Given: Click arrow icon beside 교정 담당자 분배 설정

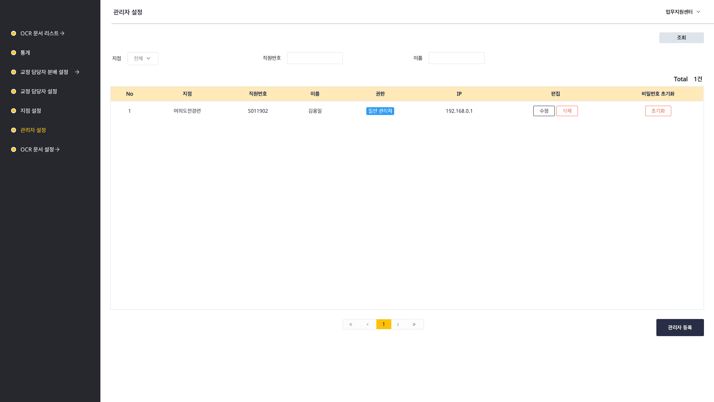Looking at the screenshot, I should [77, 72].
